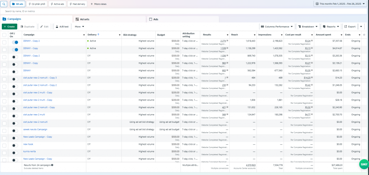Viewport: 369px width, 175px height.
Task: Check the select-all campaigns header checkbox
Action: click(x=4, y=35)
